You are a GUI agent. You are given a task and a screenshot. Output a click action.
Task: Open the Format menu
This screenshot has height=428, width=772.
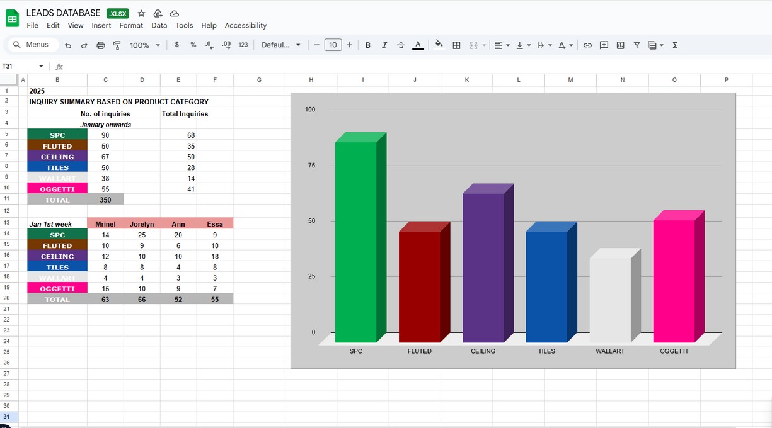(131, 25)
